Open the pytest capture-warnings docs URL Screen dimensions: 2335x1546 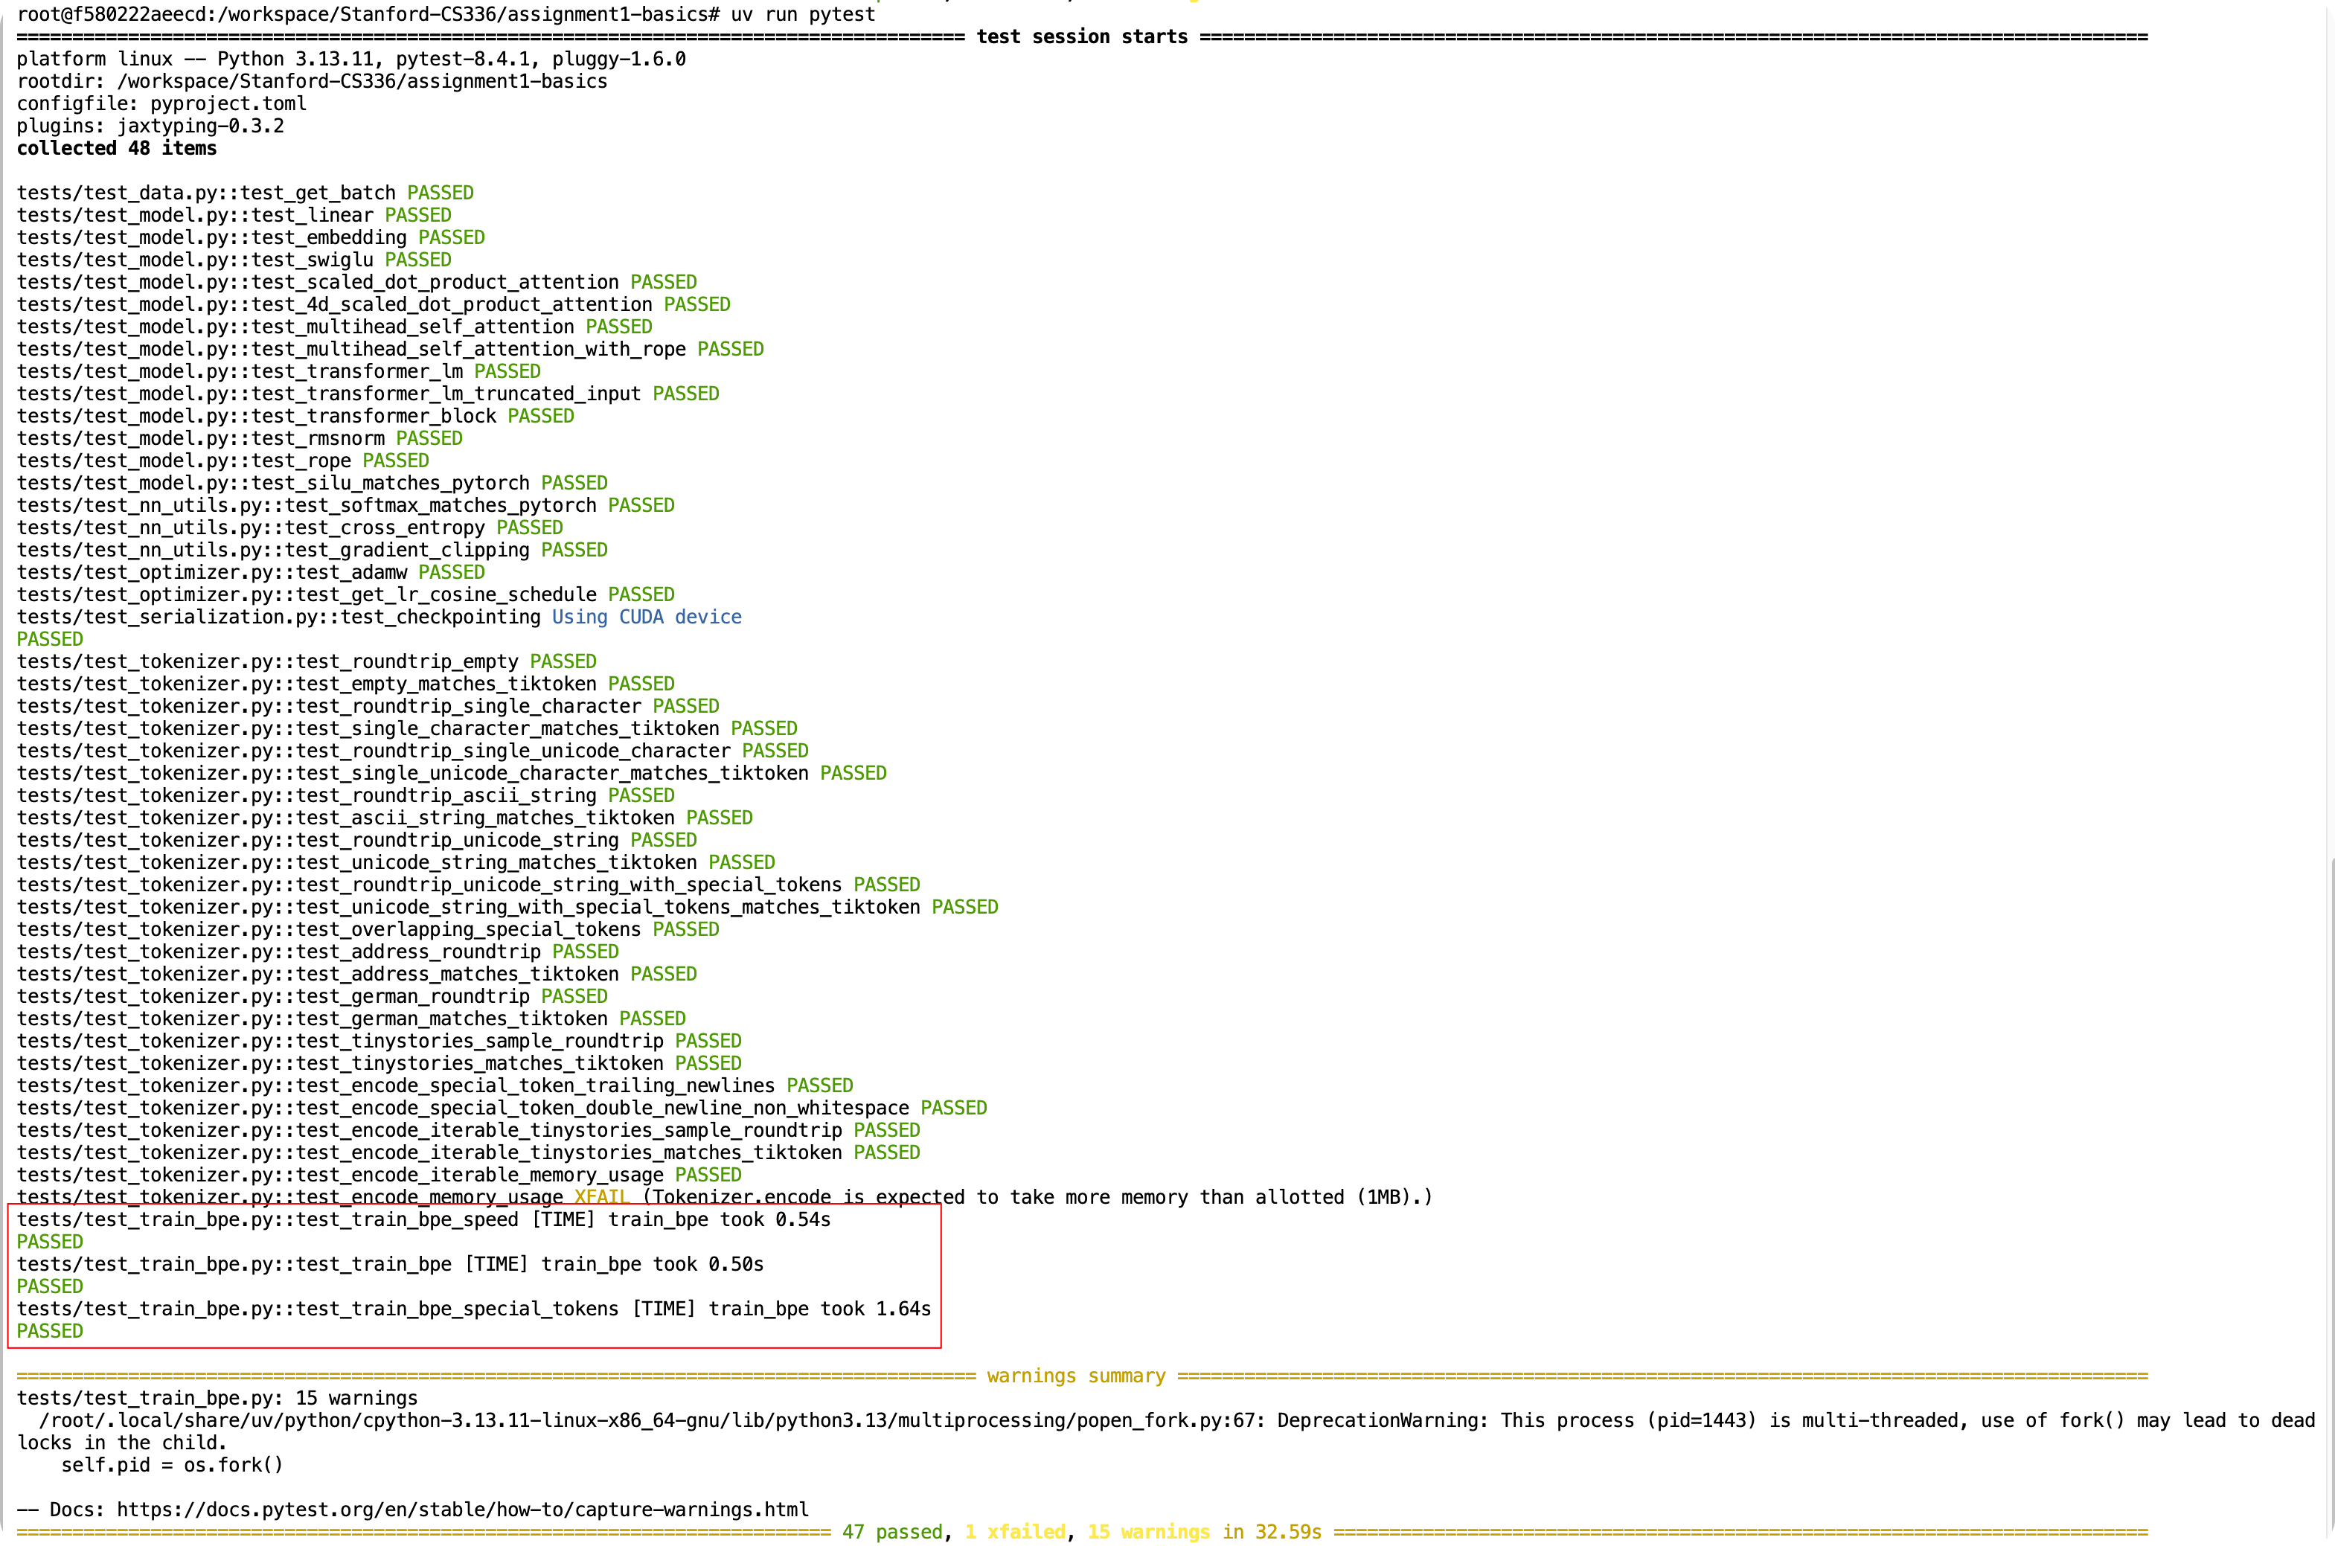click(461, 1510)
